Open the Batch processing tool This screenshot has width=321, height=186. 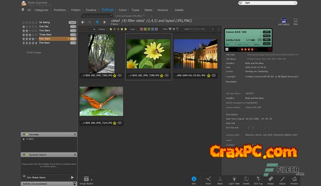[220, 179]
